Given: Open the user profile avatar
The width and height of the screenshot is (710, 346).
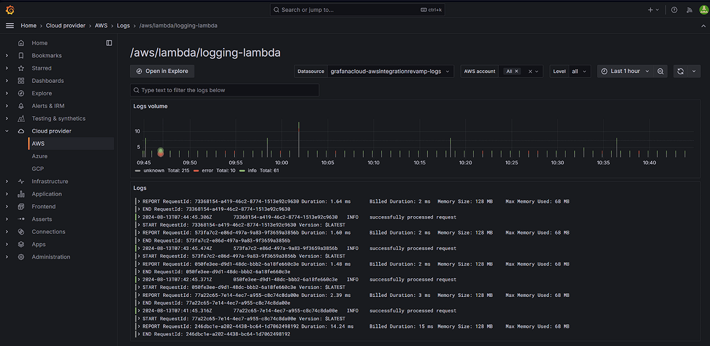Looking at the screenshot, I should pos(703,10).
